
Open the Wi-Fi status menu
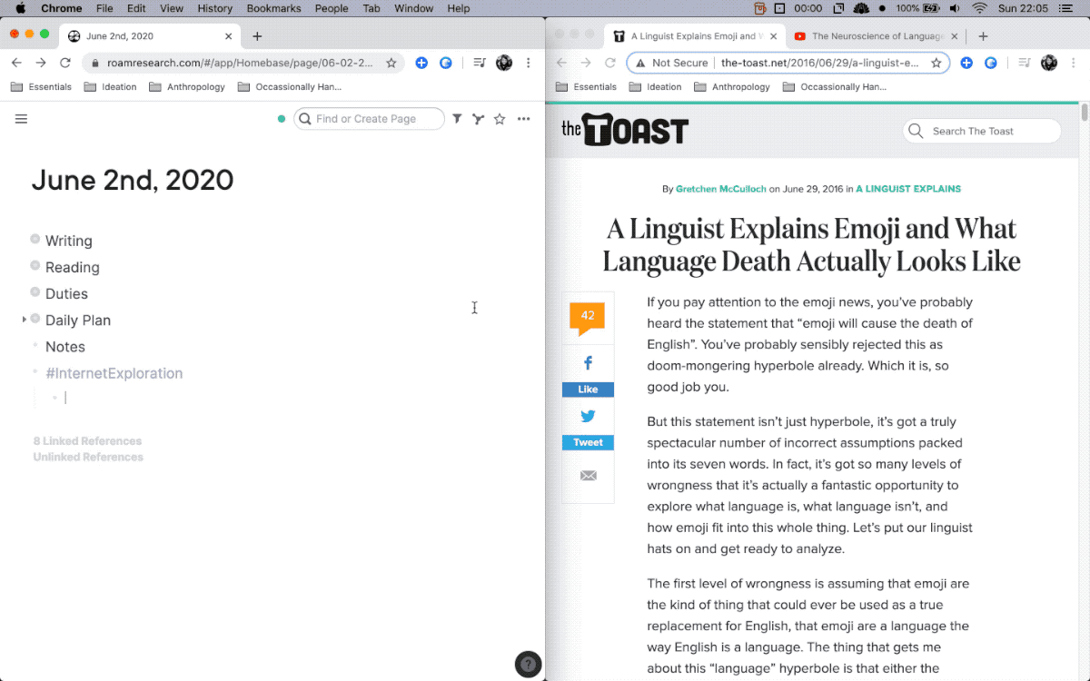979,8
